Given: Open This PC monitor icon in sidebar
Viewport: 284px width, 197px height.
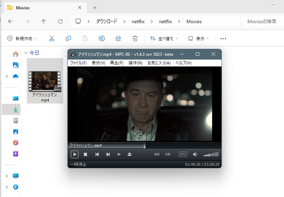Looking at the screenshot, I should click(16, 176).
